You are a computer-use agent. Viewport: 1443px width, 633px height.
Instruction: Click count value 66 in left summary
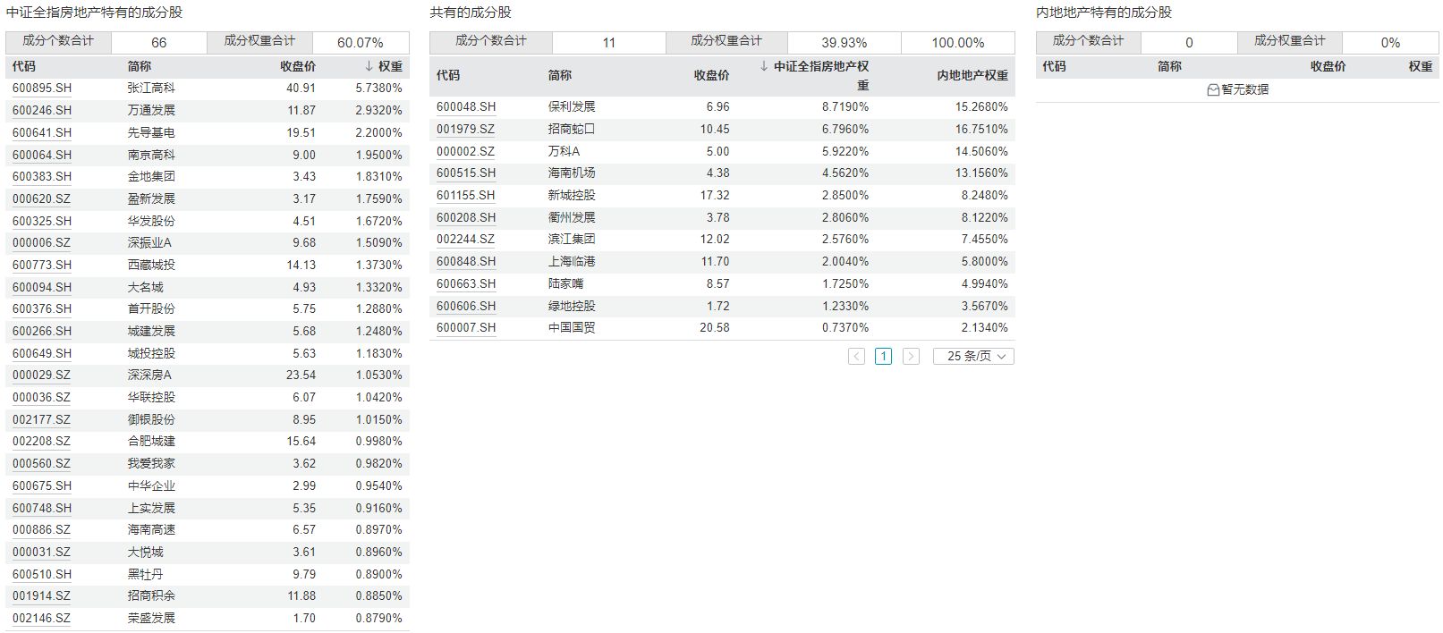click(159, 42)
